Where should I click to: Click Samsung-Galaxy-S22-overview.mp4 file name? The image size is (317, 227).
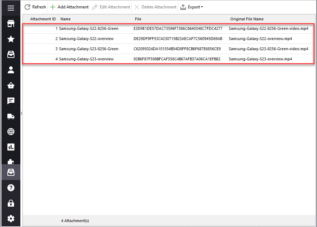tap(260, 39)
